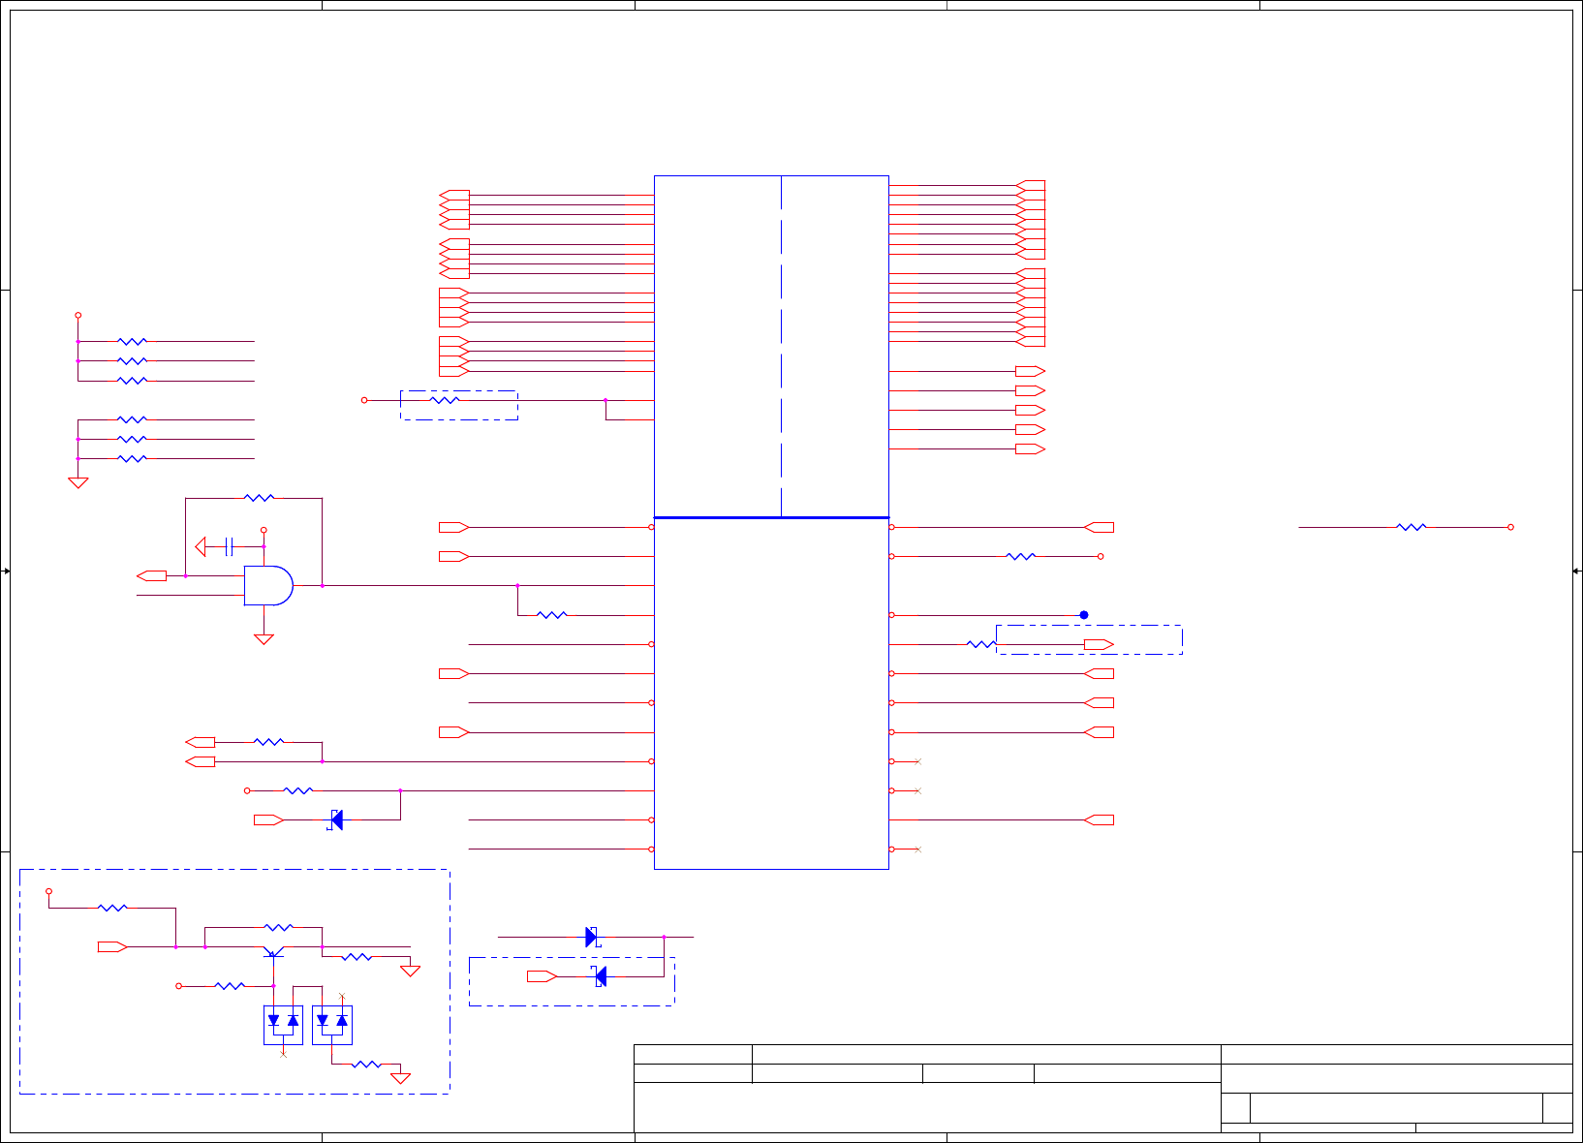Click the power terminal left of the dashed resistor box
This screenshot has height=1143, width=1583.
click(364, 400)
